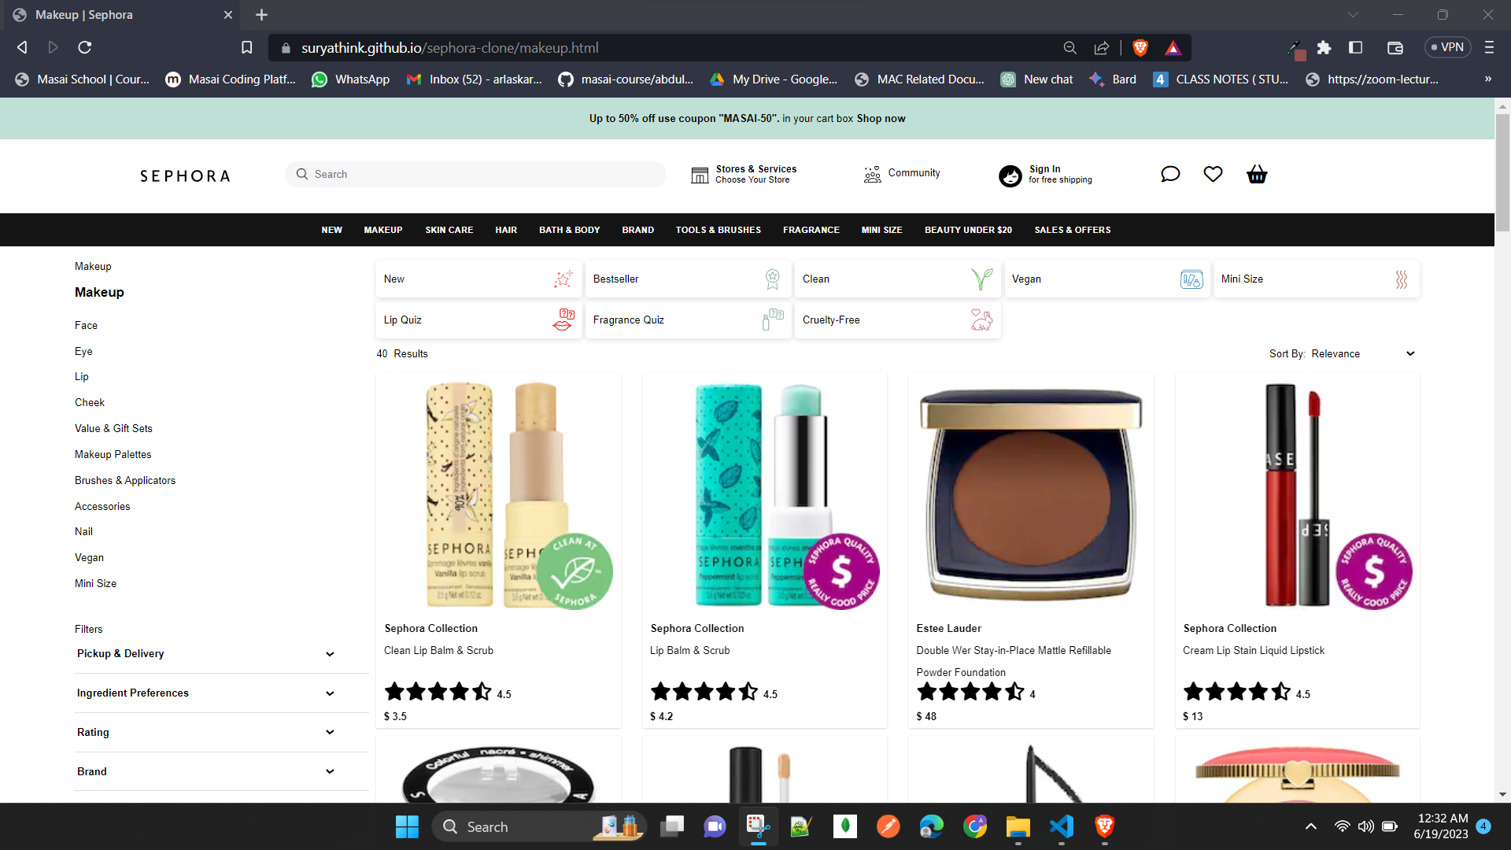
Task: Click the Estee Lauder foundation product image
Action: [x=1031, y=493]
